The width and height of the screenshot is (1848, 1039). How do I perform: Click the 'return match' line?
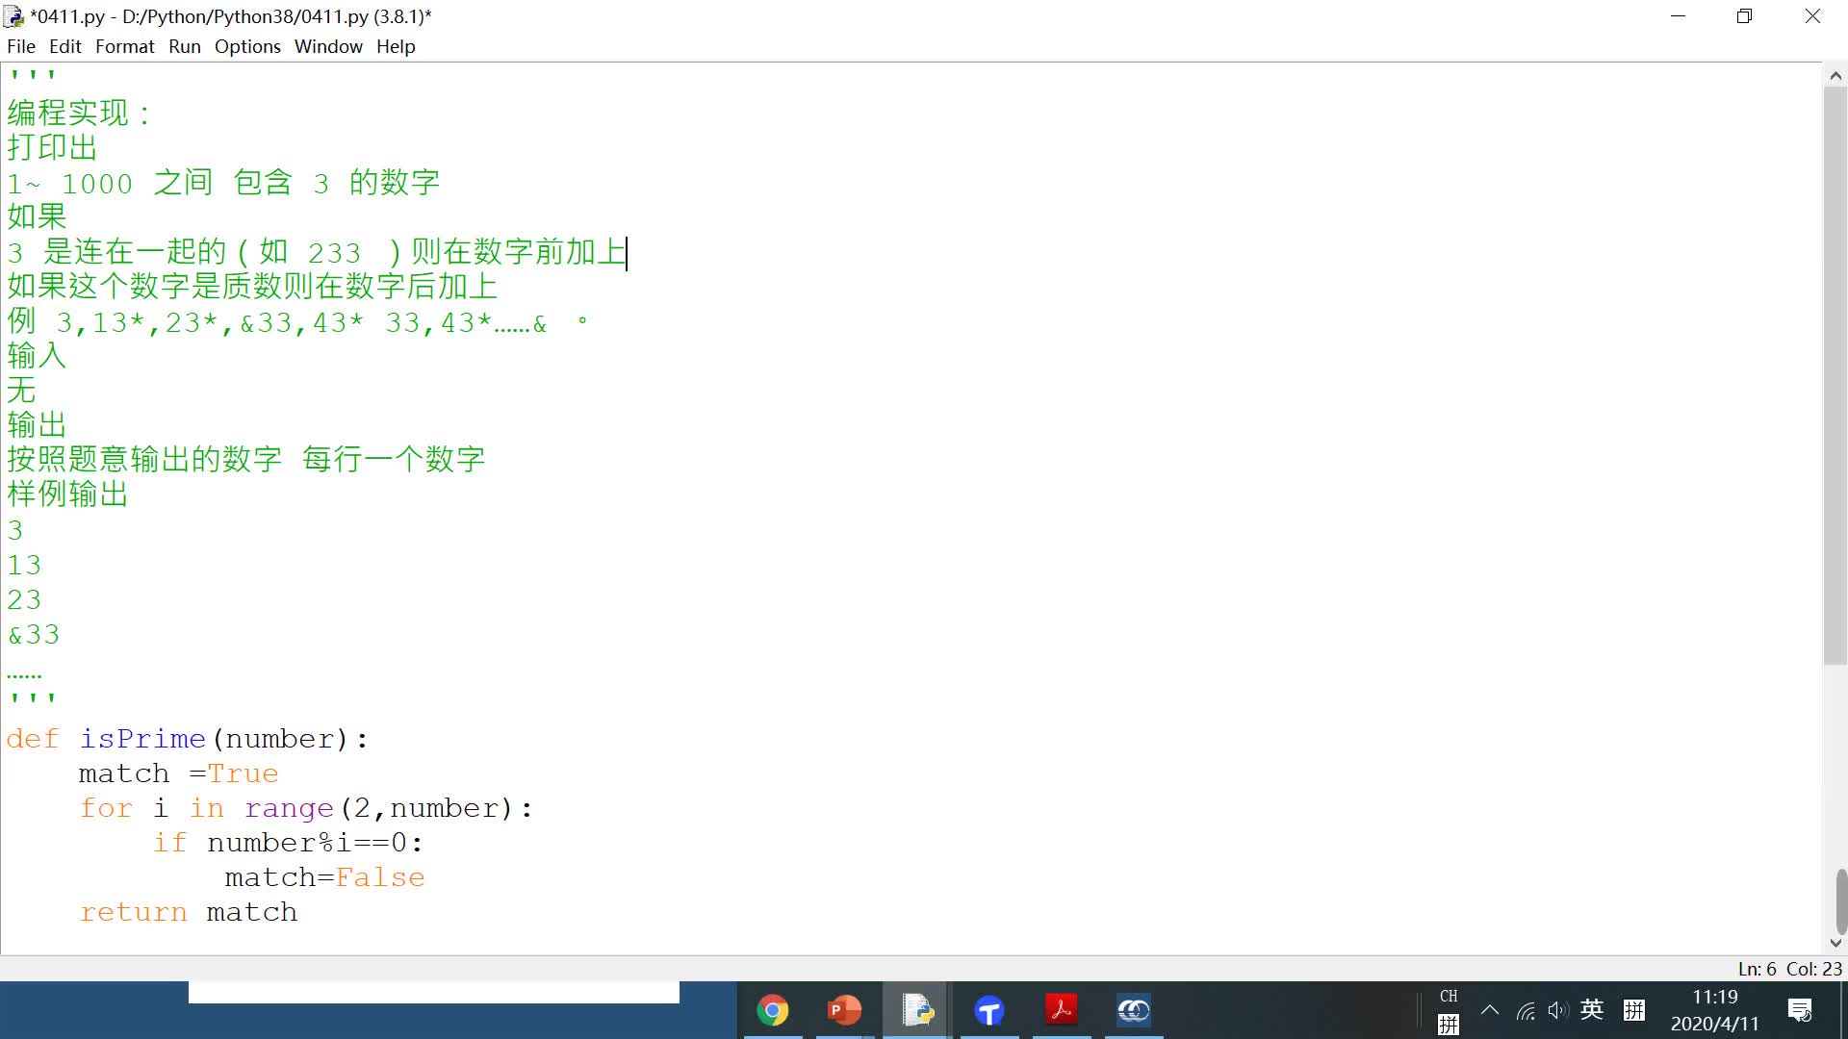pos(189,912)
